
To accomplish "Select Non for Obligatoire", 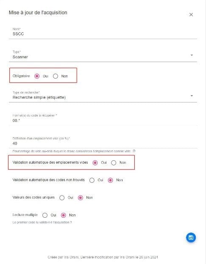I will coord(56,76).
